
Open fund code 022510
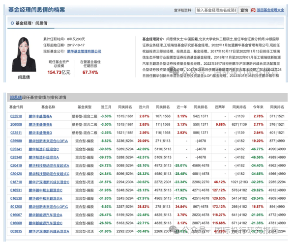coord(16,116)
